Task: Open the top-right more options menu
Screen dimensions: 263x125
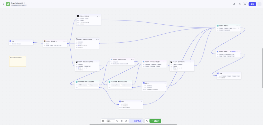Action: [x=259, y=4]
